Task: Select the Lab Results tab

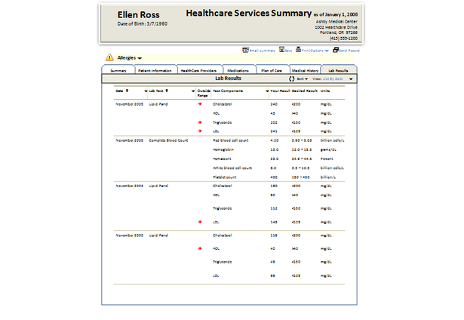Action: click(338, 70)
